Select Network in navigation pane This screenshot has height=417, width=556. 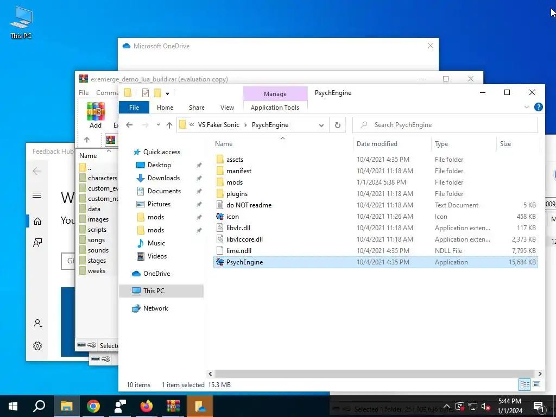[155, 308]
